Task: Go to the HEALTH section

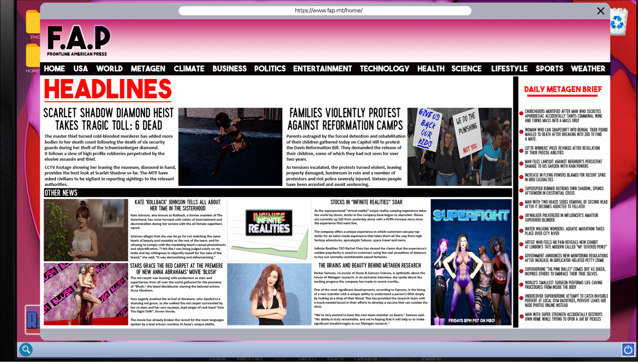Action: pyautogui.click(x=431, y=69)
